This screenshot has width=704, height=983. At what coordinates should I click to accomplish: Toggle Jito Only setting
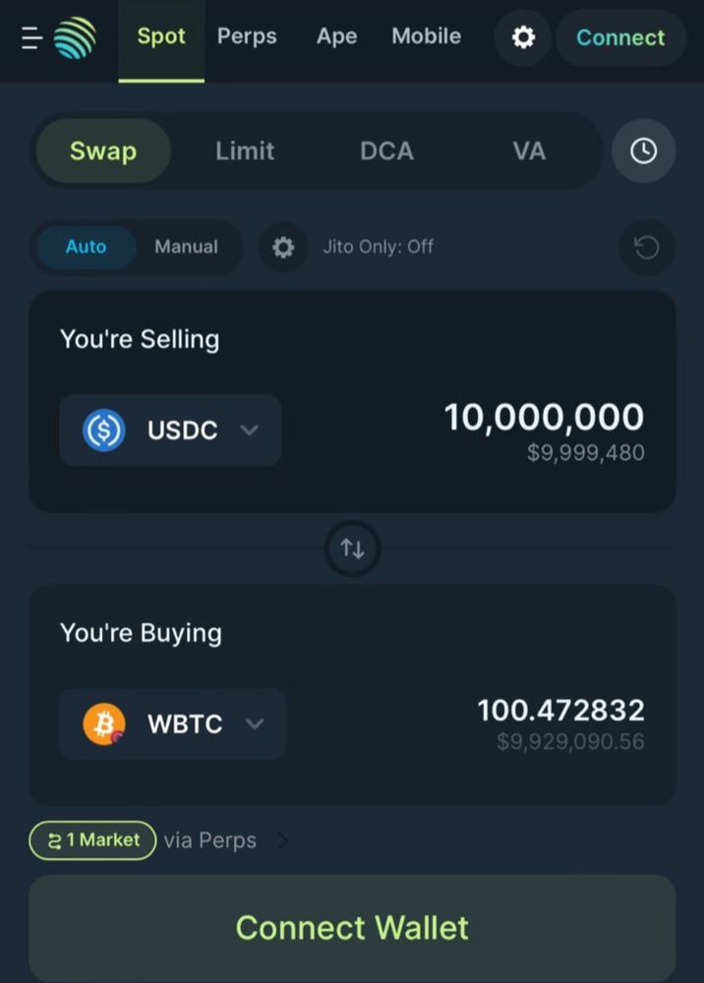pos(378,247)
